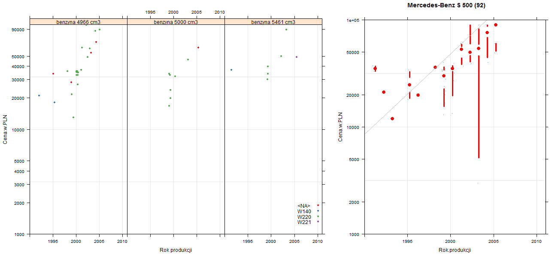This screenshot has height=257, width=558.
Task: Click the purple W221 data point in 5461 cm3 panel
Action: (x=296, y=57)
